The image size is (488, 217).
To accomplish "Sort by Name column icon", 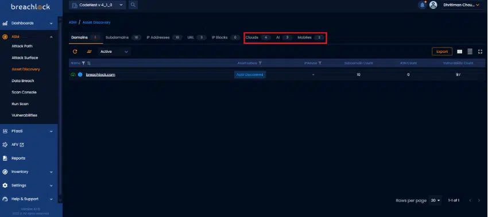I will [x=89, y=63].
